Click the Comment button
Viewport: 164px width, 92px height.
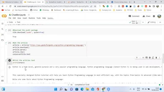click(x=134, y=16)
